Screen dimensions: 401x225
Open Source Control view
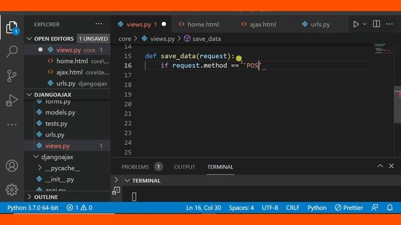click(x=12, y=76)
